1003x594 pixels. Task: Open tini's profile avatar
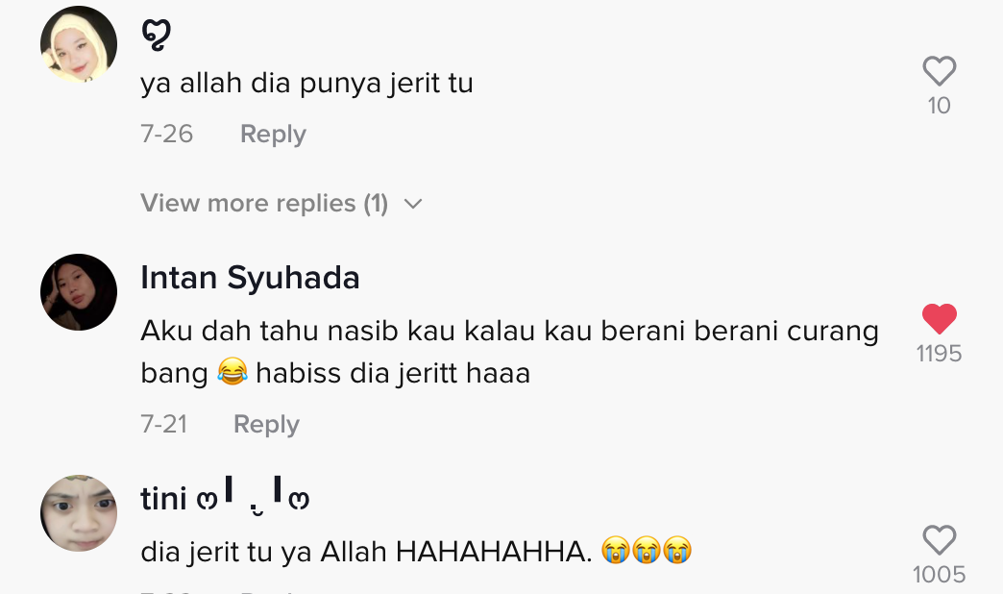pyautogui.click(x=79, y=513)
